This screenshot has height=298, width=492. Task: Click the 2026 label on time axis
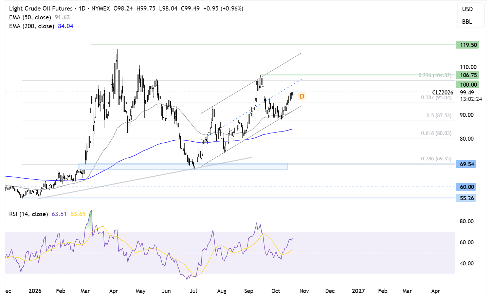tap(35, 291)
